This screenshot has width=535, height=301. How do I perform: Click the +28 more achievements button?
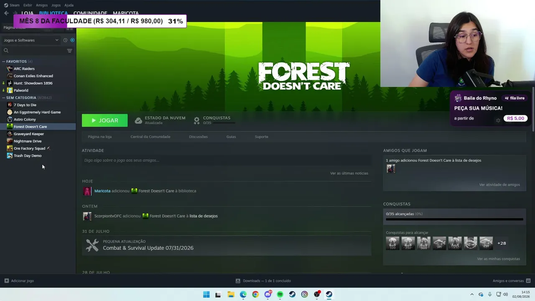pyautogui.click(x=502, y=243)
